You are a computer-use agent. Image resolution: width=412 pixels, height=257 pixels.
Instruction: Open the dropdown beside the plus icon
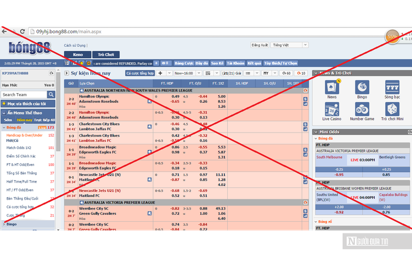tap(170, 73)
